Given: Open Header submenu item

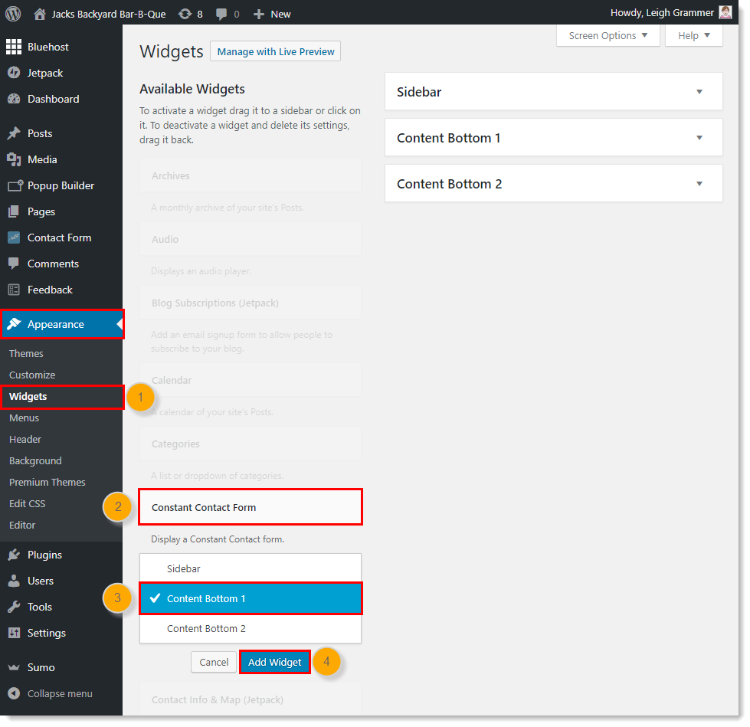Looking at the screenshot, I should pos(25,439).
